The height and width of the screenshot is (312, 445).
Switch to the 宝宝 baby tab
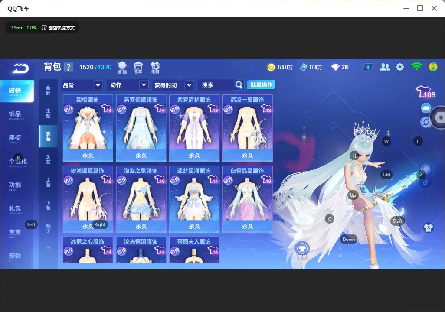(17, 233)
